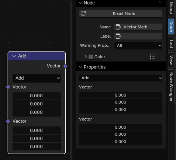Click the Properties panel title text
176x160 pixels.
coord(95,67)
